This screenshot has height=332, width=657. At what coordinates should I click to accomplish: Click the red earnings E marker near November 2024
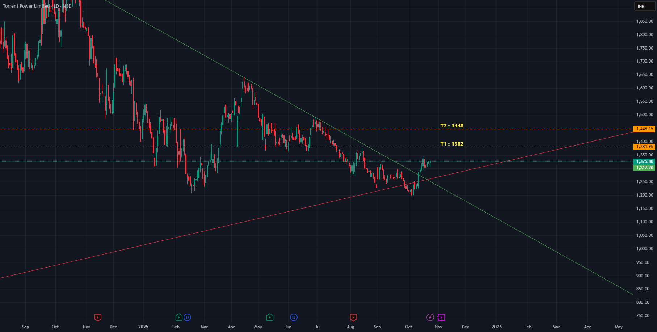[x=98, y=318]
